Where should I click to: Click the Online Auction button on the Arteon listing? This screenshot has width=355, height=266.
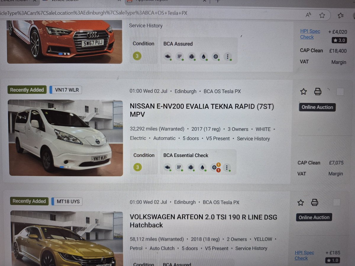(314, 217)
